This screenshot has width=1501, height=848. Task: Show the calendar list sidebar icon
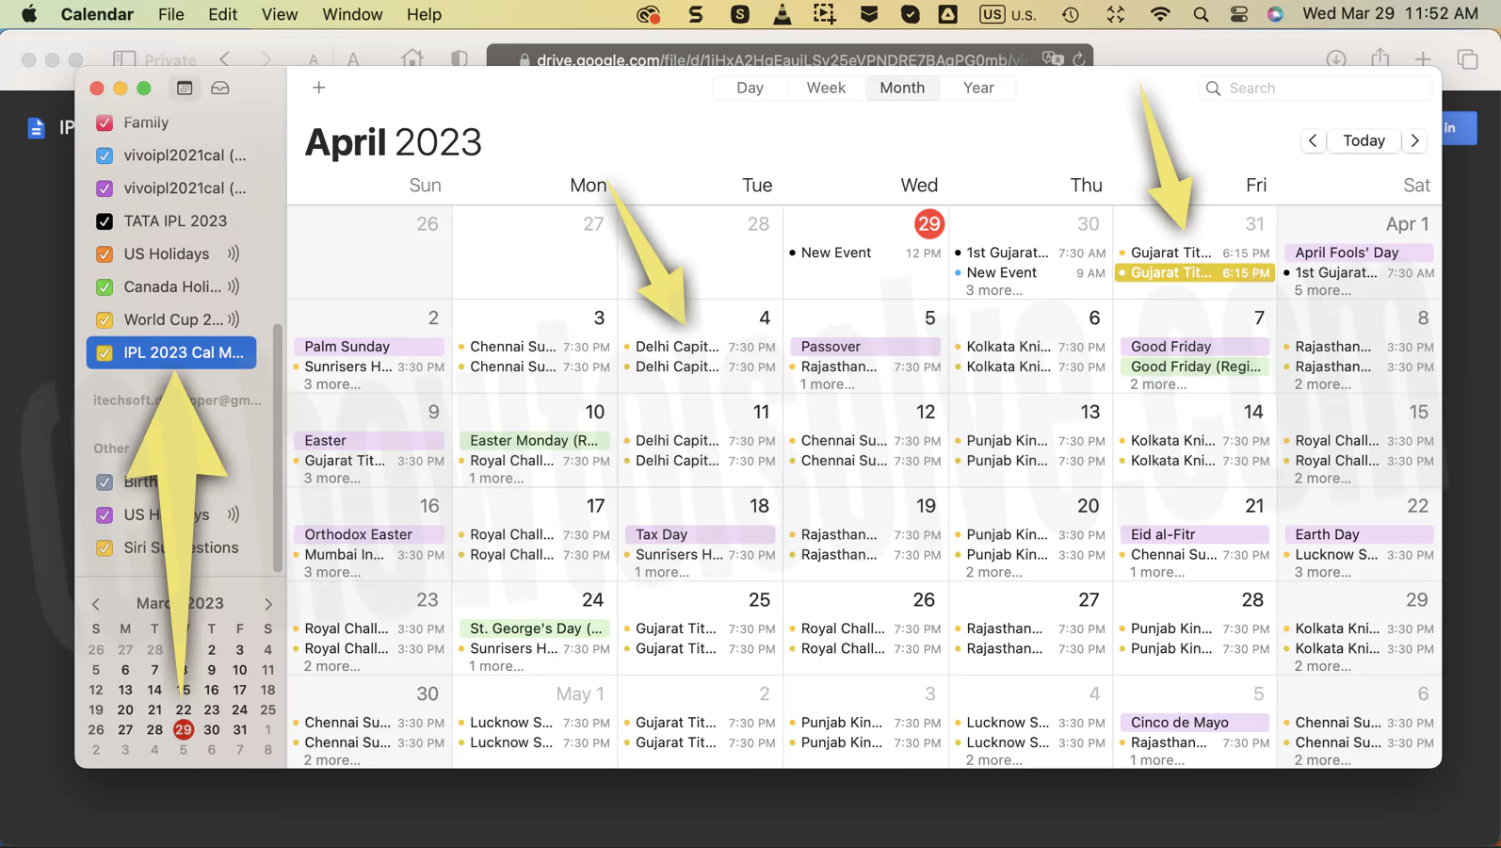pos(185,88)
